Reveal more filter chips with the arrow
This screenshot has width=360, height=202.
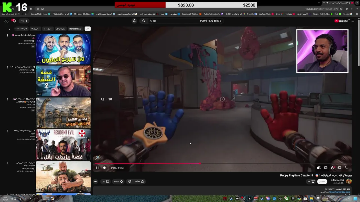click(x=10, y=30)
